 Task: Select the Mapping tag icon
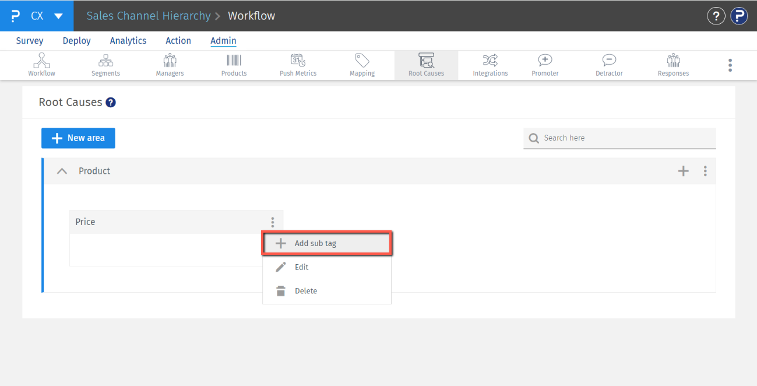[362, 65]
